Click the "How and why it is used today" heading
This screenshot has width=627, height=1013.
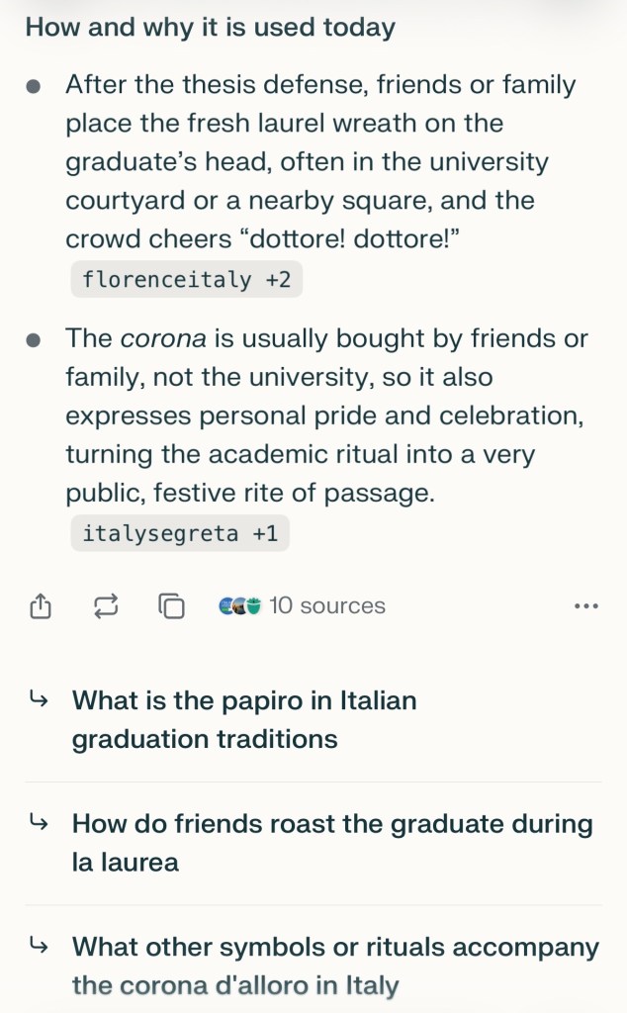pyautogui.click(x=210, y=27)
